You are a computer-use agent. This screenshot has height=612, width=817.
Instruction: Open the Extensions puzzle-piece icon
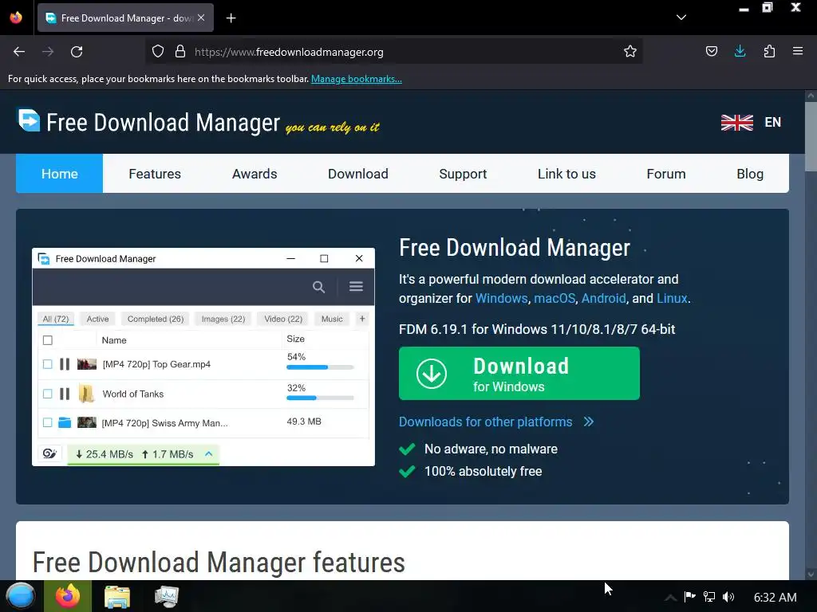point(769,51)
